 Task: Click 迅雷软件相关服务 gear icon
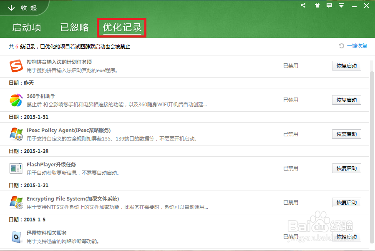click(x=16, y=237)
